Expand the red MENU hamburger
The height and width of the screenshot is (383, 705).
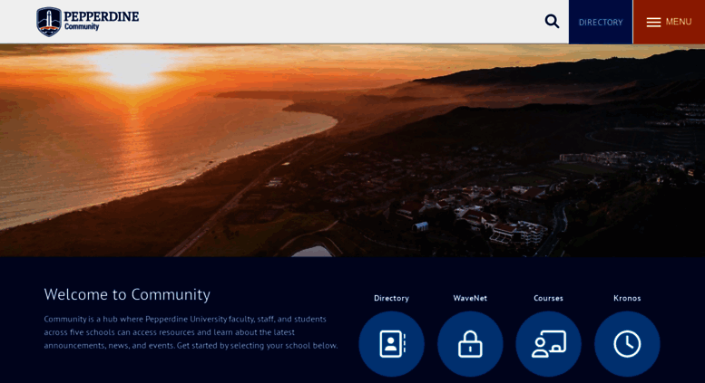click(x=669, y=22)
